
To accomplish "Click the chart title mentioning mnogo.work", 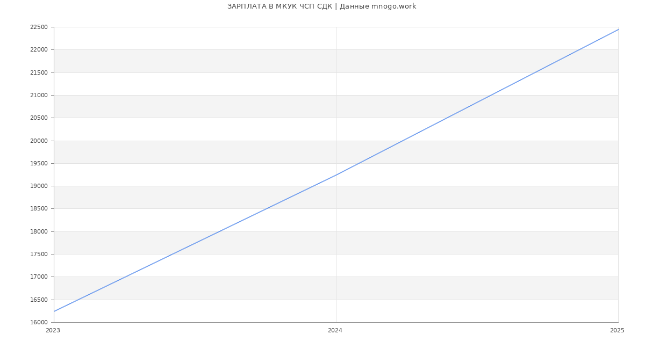I will click(321, 6).
